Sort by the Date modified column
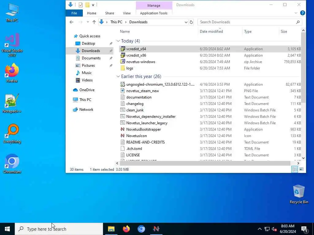 tap(211, 32)
